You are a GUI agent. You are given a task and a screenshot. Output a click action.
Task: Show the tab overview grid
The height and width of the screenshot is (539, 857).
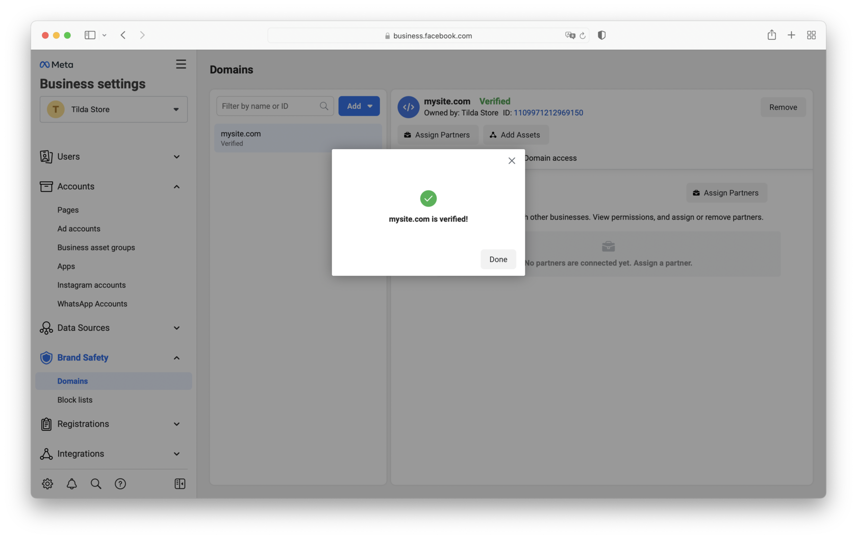click(x=811, y=35)
